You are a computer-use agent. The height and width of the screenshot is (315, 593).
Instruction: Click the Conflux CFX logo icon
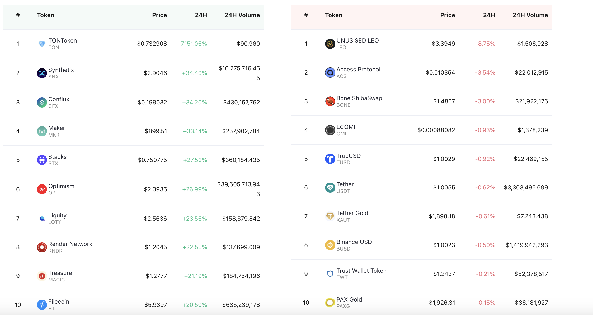pyautogui.click(x=42, y=103)
